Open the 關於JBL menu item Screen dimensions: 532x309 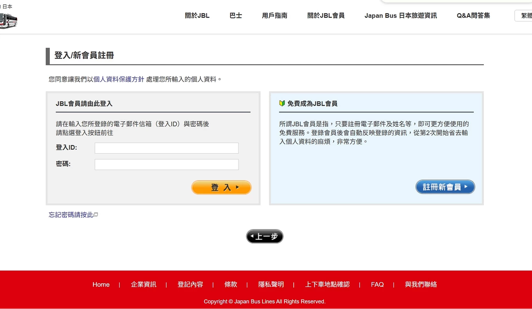pos(197,15)
